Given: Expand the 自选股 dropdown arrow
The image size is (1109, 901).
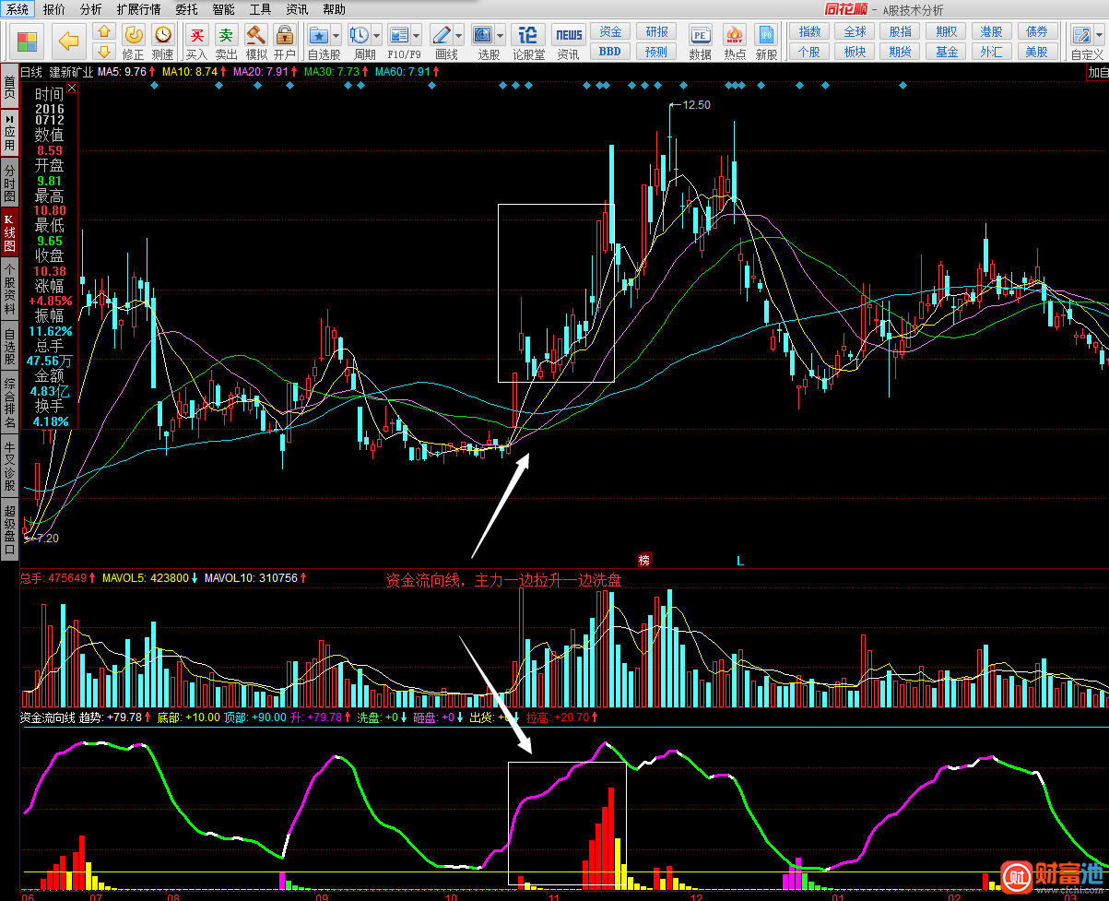Looking at the screenshot, I should click(336, 36).
